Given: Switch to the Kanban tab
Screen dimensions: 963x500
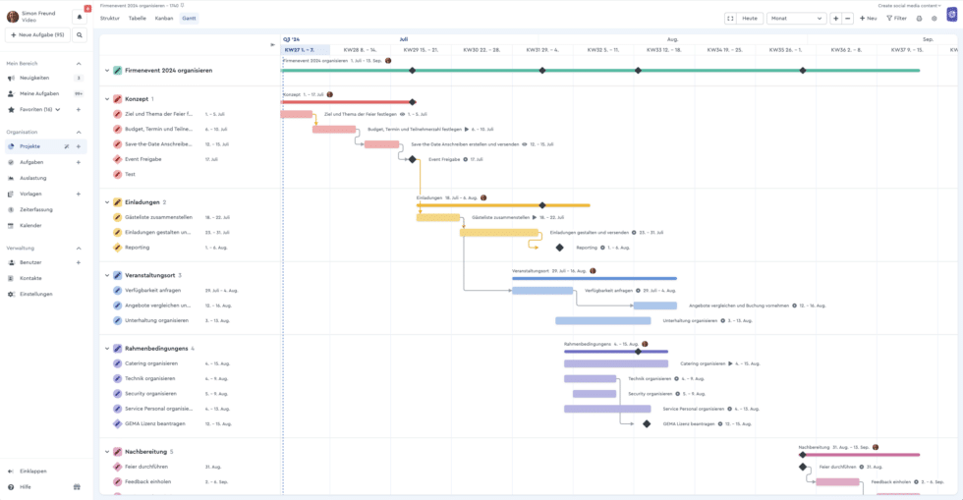Looking at the screenshot, I should [164, 19].
